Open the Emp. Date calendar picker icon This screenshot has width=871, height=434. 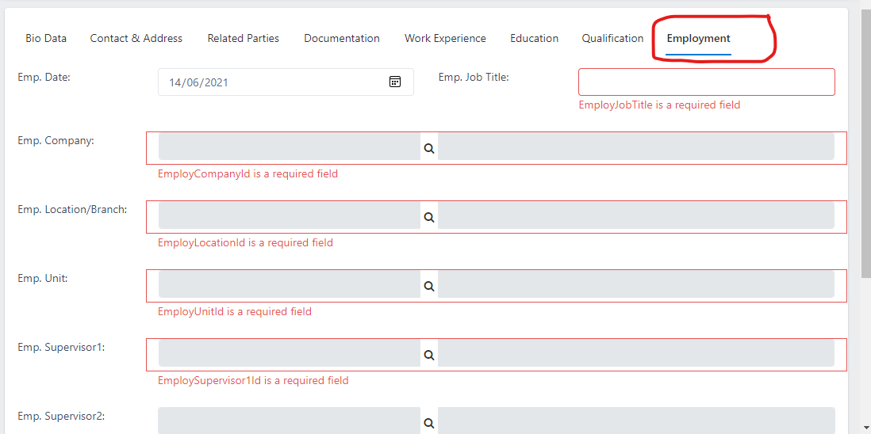(395, 82)
